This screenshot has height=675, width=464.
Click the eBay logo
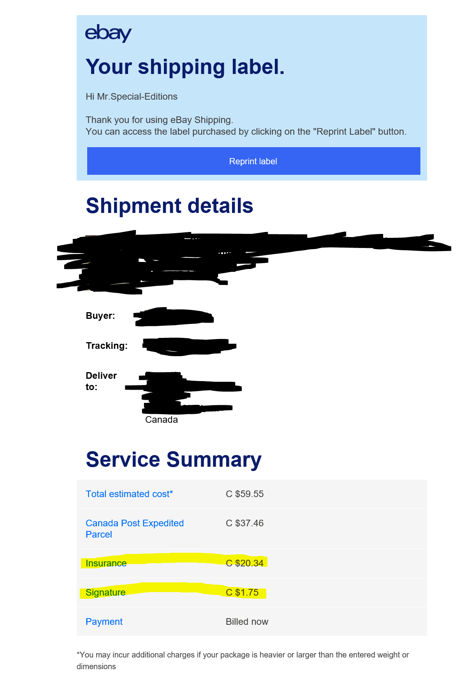tap(108, 33)
